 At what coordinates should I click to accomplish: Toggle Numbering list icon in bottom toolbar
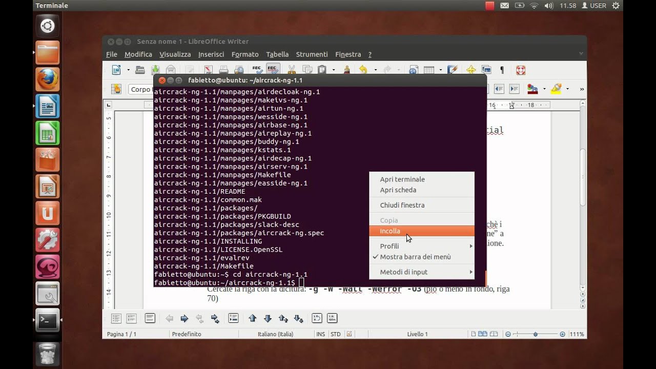tap(132, 318)
